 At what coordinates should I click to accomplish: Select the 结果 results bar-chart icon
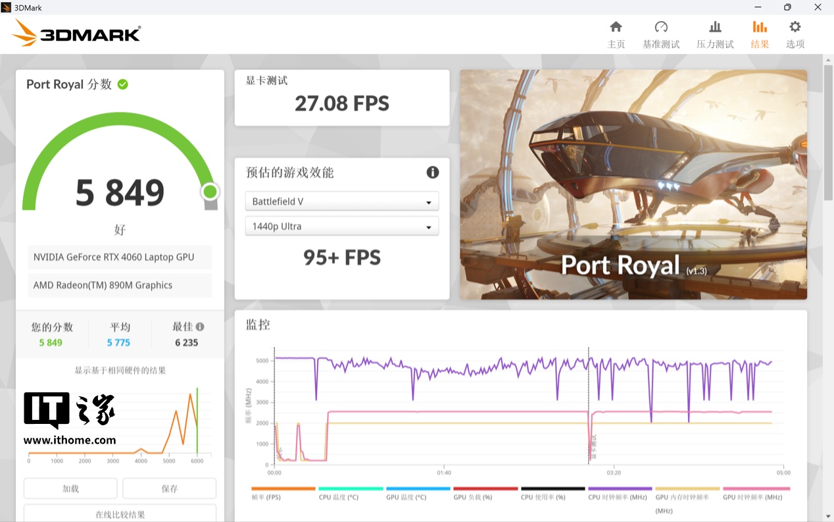(760, 27)
